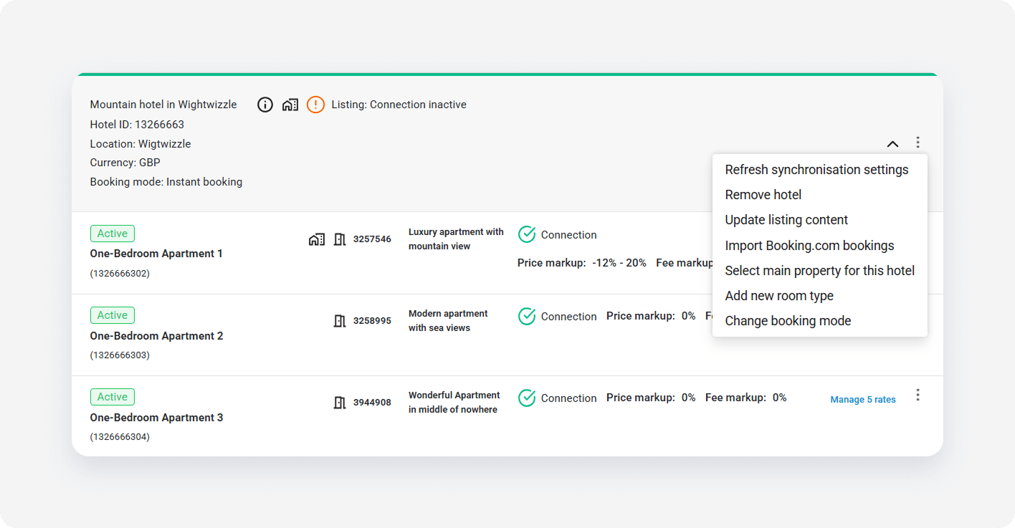The height and width of the screenshot is (528, 1015).
Task: Click the orange warning icon beside Listing status
Action: [x=315, y=105]
